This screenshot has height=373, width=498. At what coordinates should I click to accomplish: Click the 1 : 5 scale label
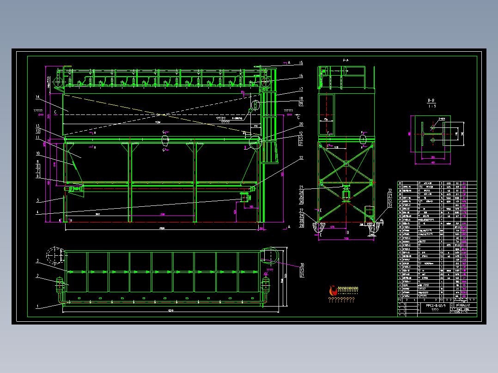pos(432,106)
